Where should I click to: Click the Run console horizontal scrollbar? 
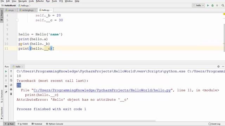pos(86,121)
